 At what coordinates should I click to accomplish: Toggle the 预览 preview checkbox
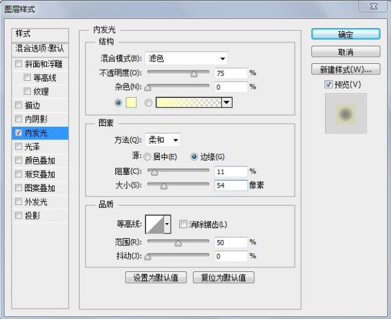point(328,84)
